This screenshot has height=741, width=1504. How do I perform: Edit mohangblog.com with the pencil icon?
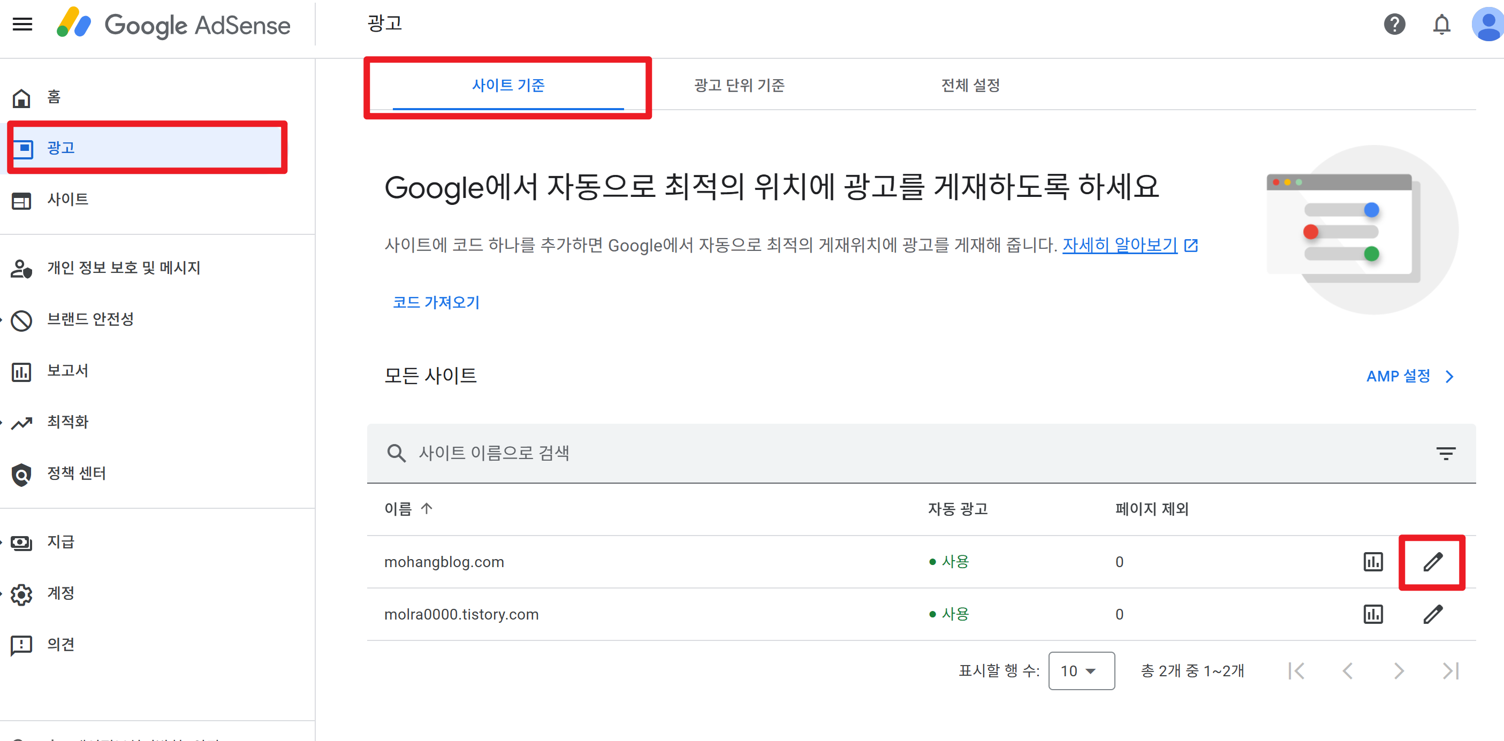[1432, 562]
